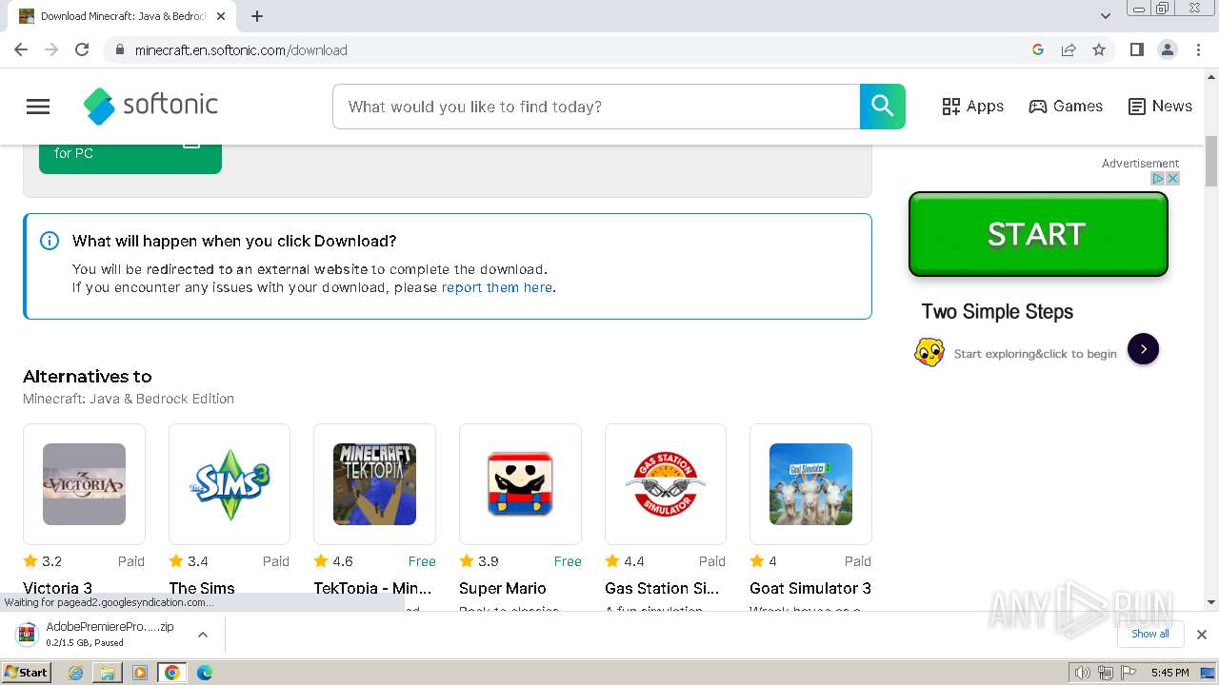Click the Google icon in the address bar
The width and height of the screenshot is (1219, 685).
[1038, 49]
